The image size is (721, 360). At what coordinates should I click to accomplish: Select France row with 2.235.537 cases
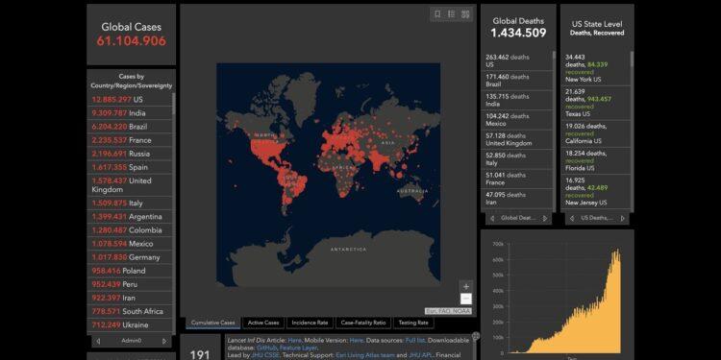(x=130, y=140)
